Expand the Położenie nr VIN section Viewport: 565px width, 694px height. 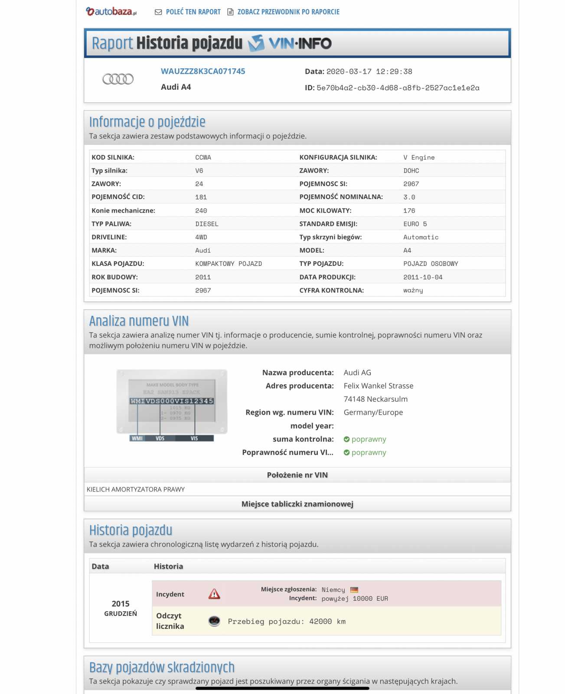tap(297, 475)
